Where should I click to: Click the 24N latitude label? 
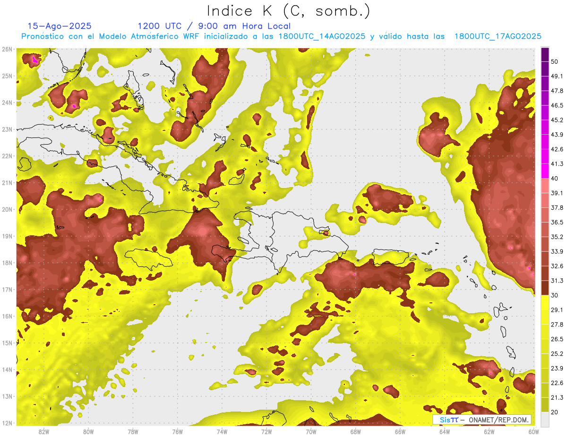click(7, 103)
